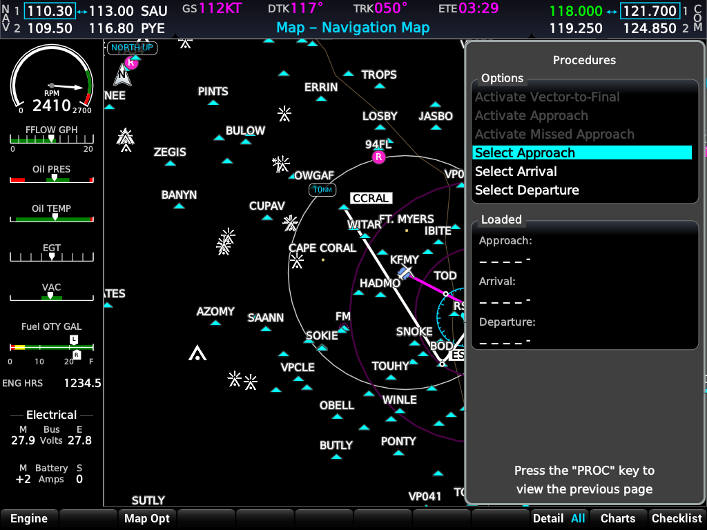This screenshot has height=530, width=707.
Task: Click the 10NM range ring label
Action: pyautogui.click(x=322, y=190)
